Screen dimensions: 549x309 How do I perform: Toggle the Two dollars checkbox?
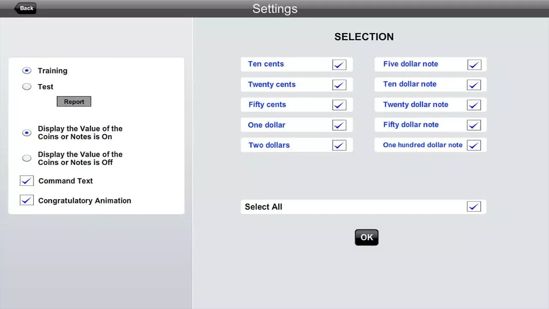pos(339,145)
